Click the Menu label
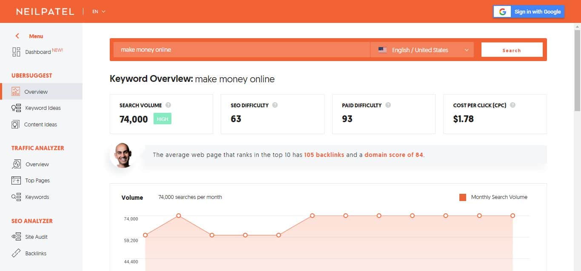This screenshot has height=271, width=581. pos(36,36)
